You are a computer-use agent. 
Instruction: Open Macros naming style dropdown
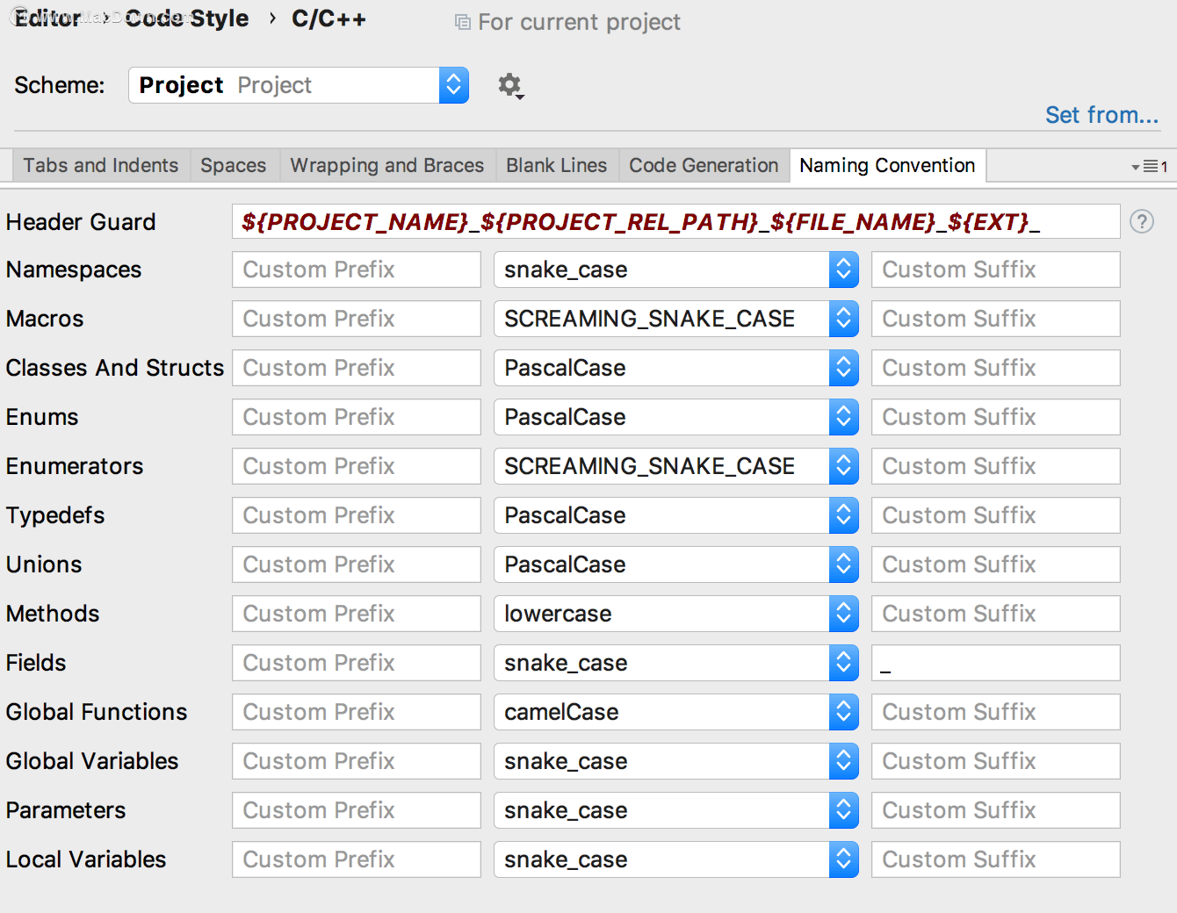coord(676,319)
